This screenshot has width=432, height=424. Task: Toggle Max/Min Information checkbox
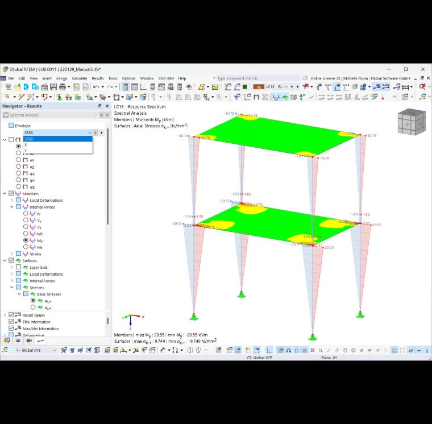click(x=11, y=328)
